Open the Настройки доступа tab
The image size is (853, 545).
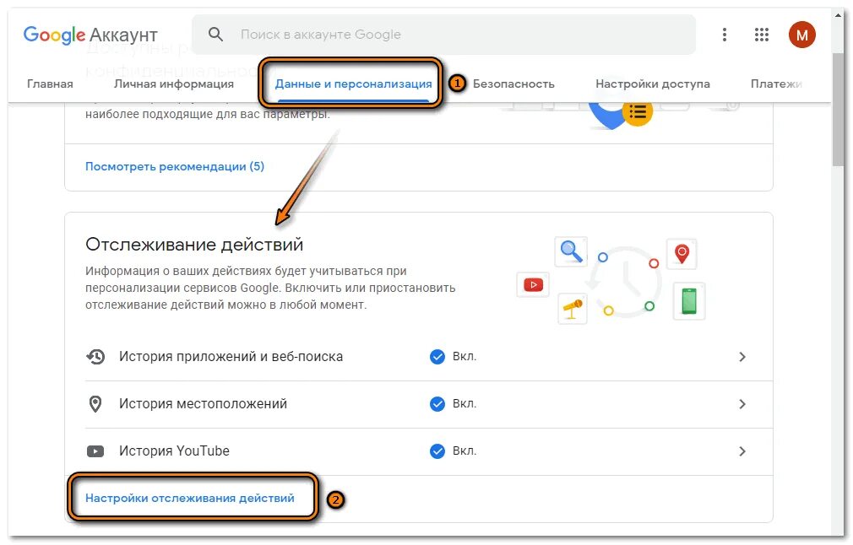pos(652,84)
